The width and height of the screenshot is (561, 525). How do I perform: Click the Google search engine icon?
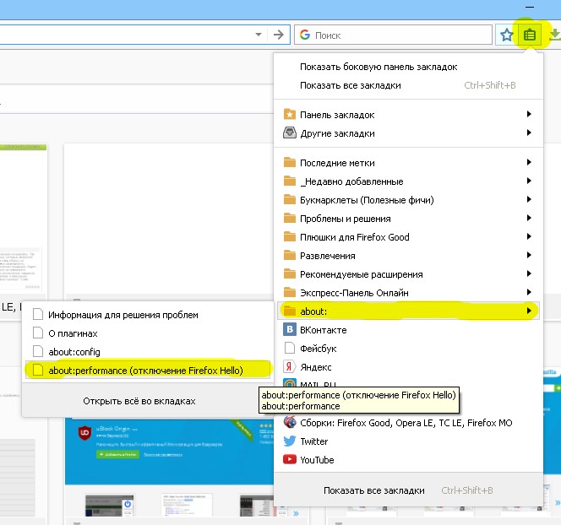(305, 35)
